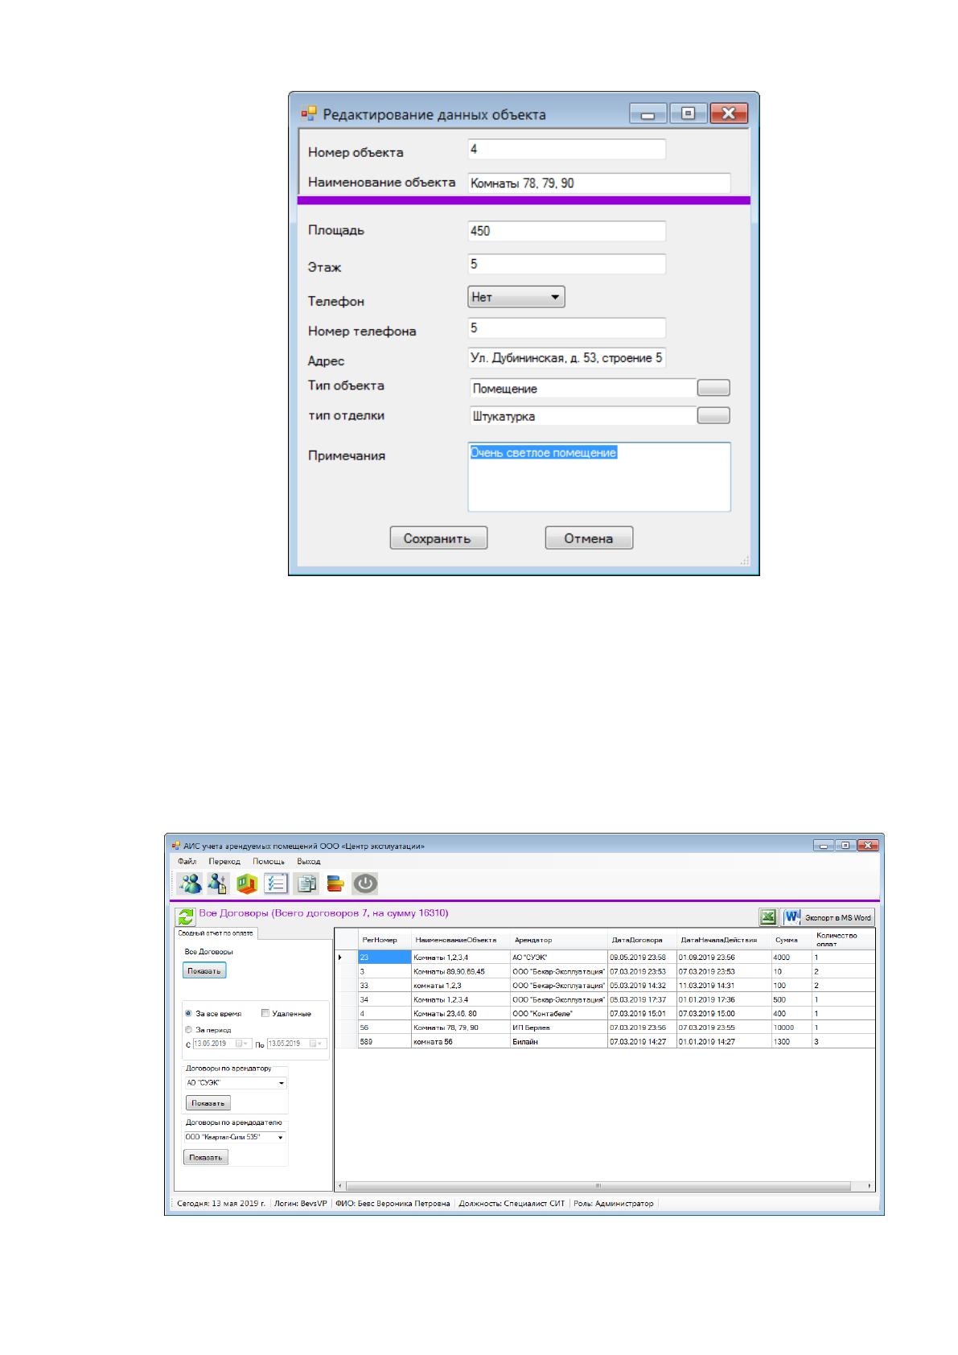Screen dimensions: 958x1355
Task: Open the arendator dropdown with АО "СУЭК"
Action: (236, 1083)
